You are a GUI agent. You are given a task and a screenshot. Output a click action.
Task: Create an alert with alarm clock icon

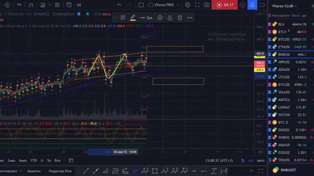click(69, 5)
